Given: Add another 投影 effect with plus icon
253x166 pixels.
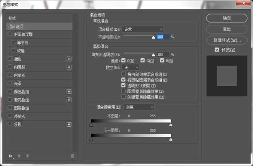Looking at the screenshot, I should click(69, 124).
